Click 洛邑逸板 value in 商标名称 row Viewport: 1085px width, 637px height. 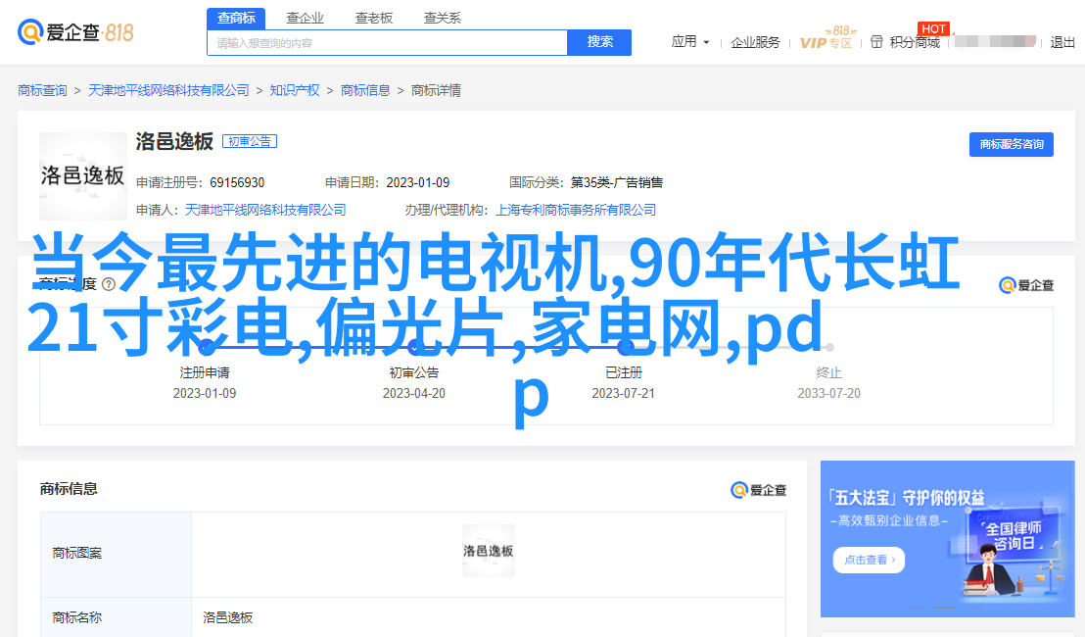[x=227, y=617]
